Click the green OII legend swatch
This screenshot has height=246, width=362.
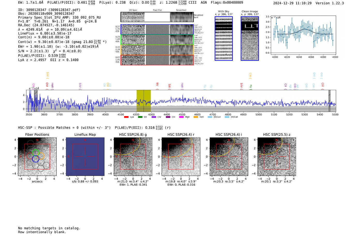pyautogui.click(x=140, y=117)
